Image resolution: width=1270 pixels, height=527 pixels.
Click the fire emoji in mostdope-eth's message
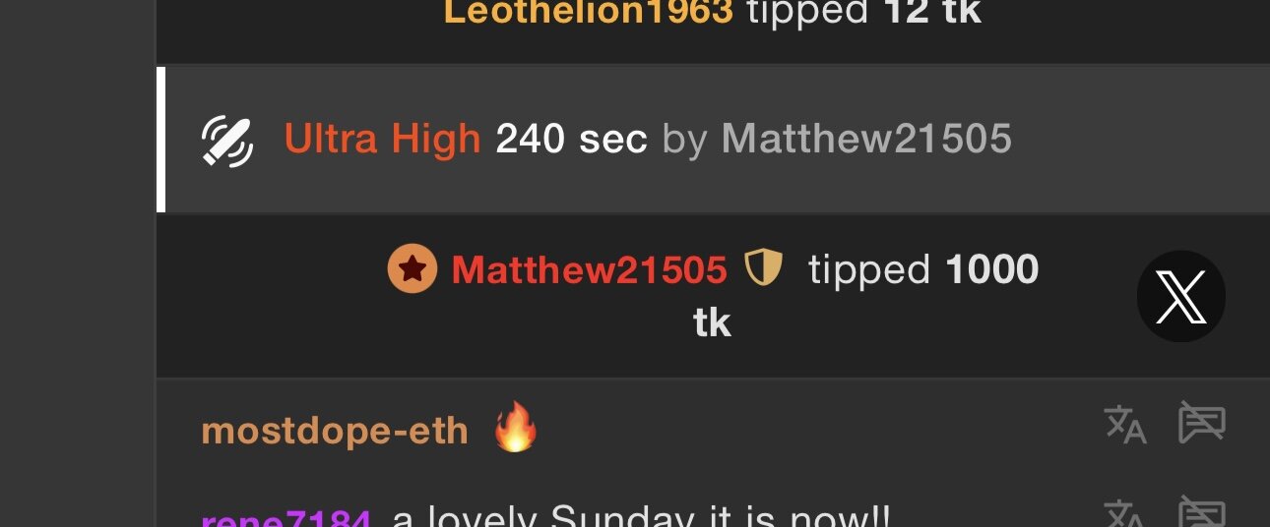point(516,428)
